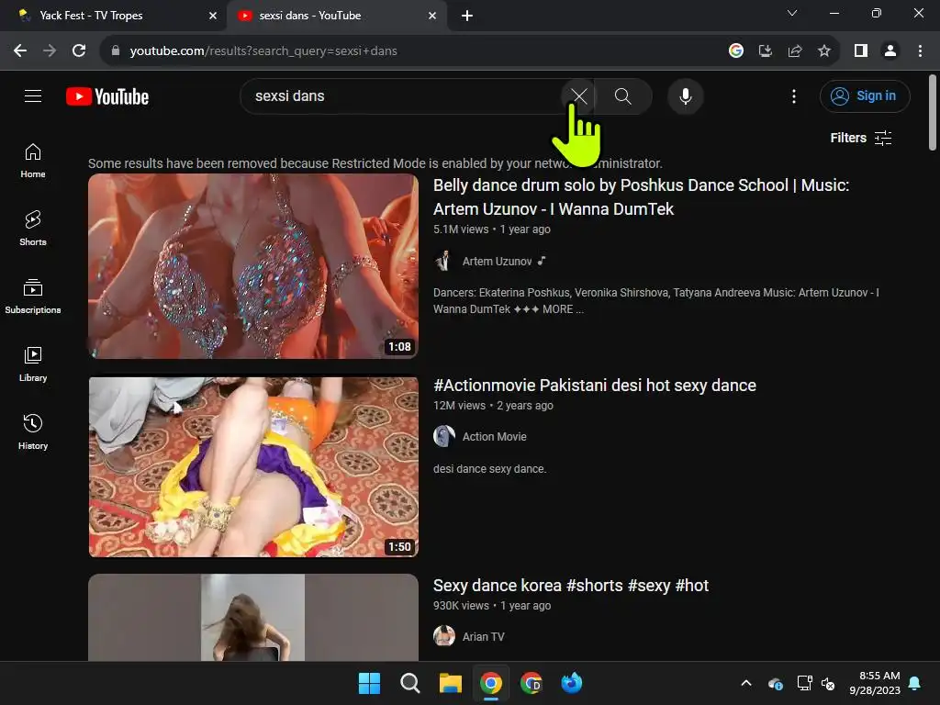The height and width of the screenshot is (705, 940).
Task: Click the browser address bar URL
Action: [263, 51]
